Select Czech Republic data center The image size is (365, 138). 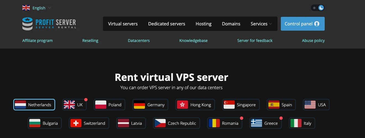[x=176, y=123]
